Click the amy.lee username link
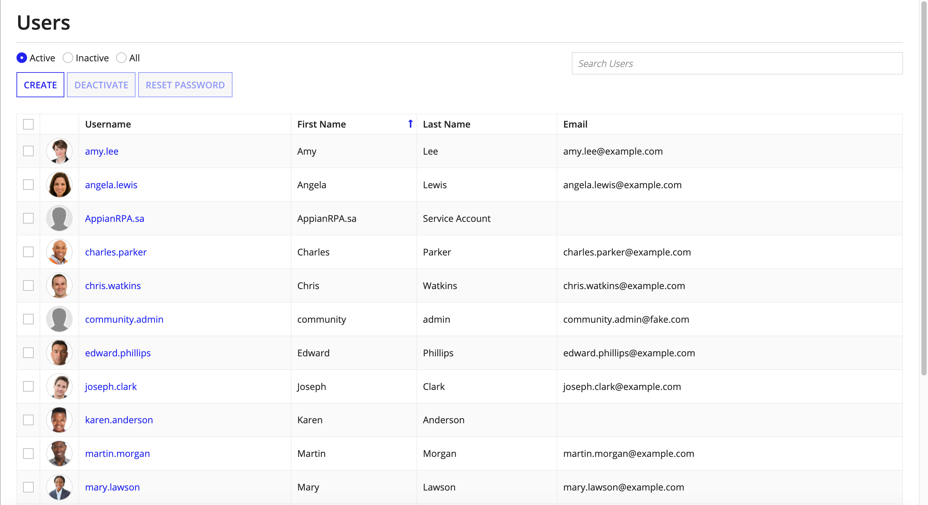The height and width of the screenshot is (505, 928). [101, 151]
